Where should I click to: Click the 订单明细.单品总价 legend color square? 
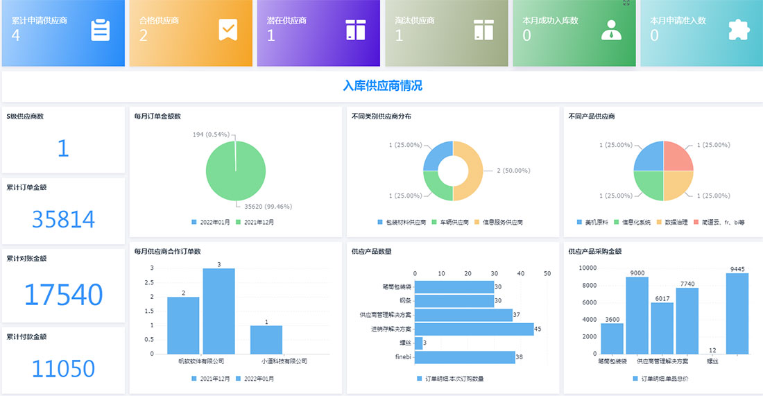(x=636, y=379)
